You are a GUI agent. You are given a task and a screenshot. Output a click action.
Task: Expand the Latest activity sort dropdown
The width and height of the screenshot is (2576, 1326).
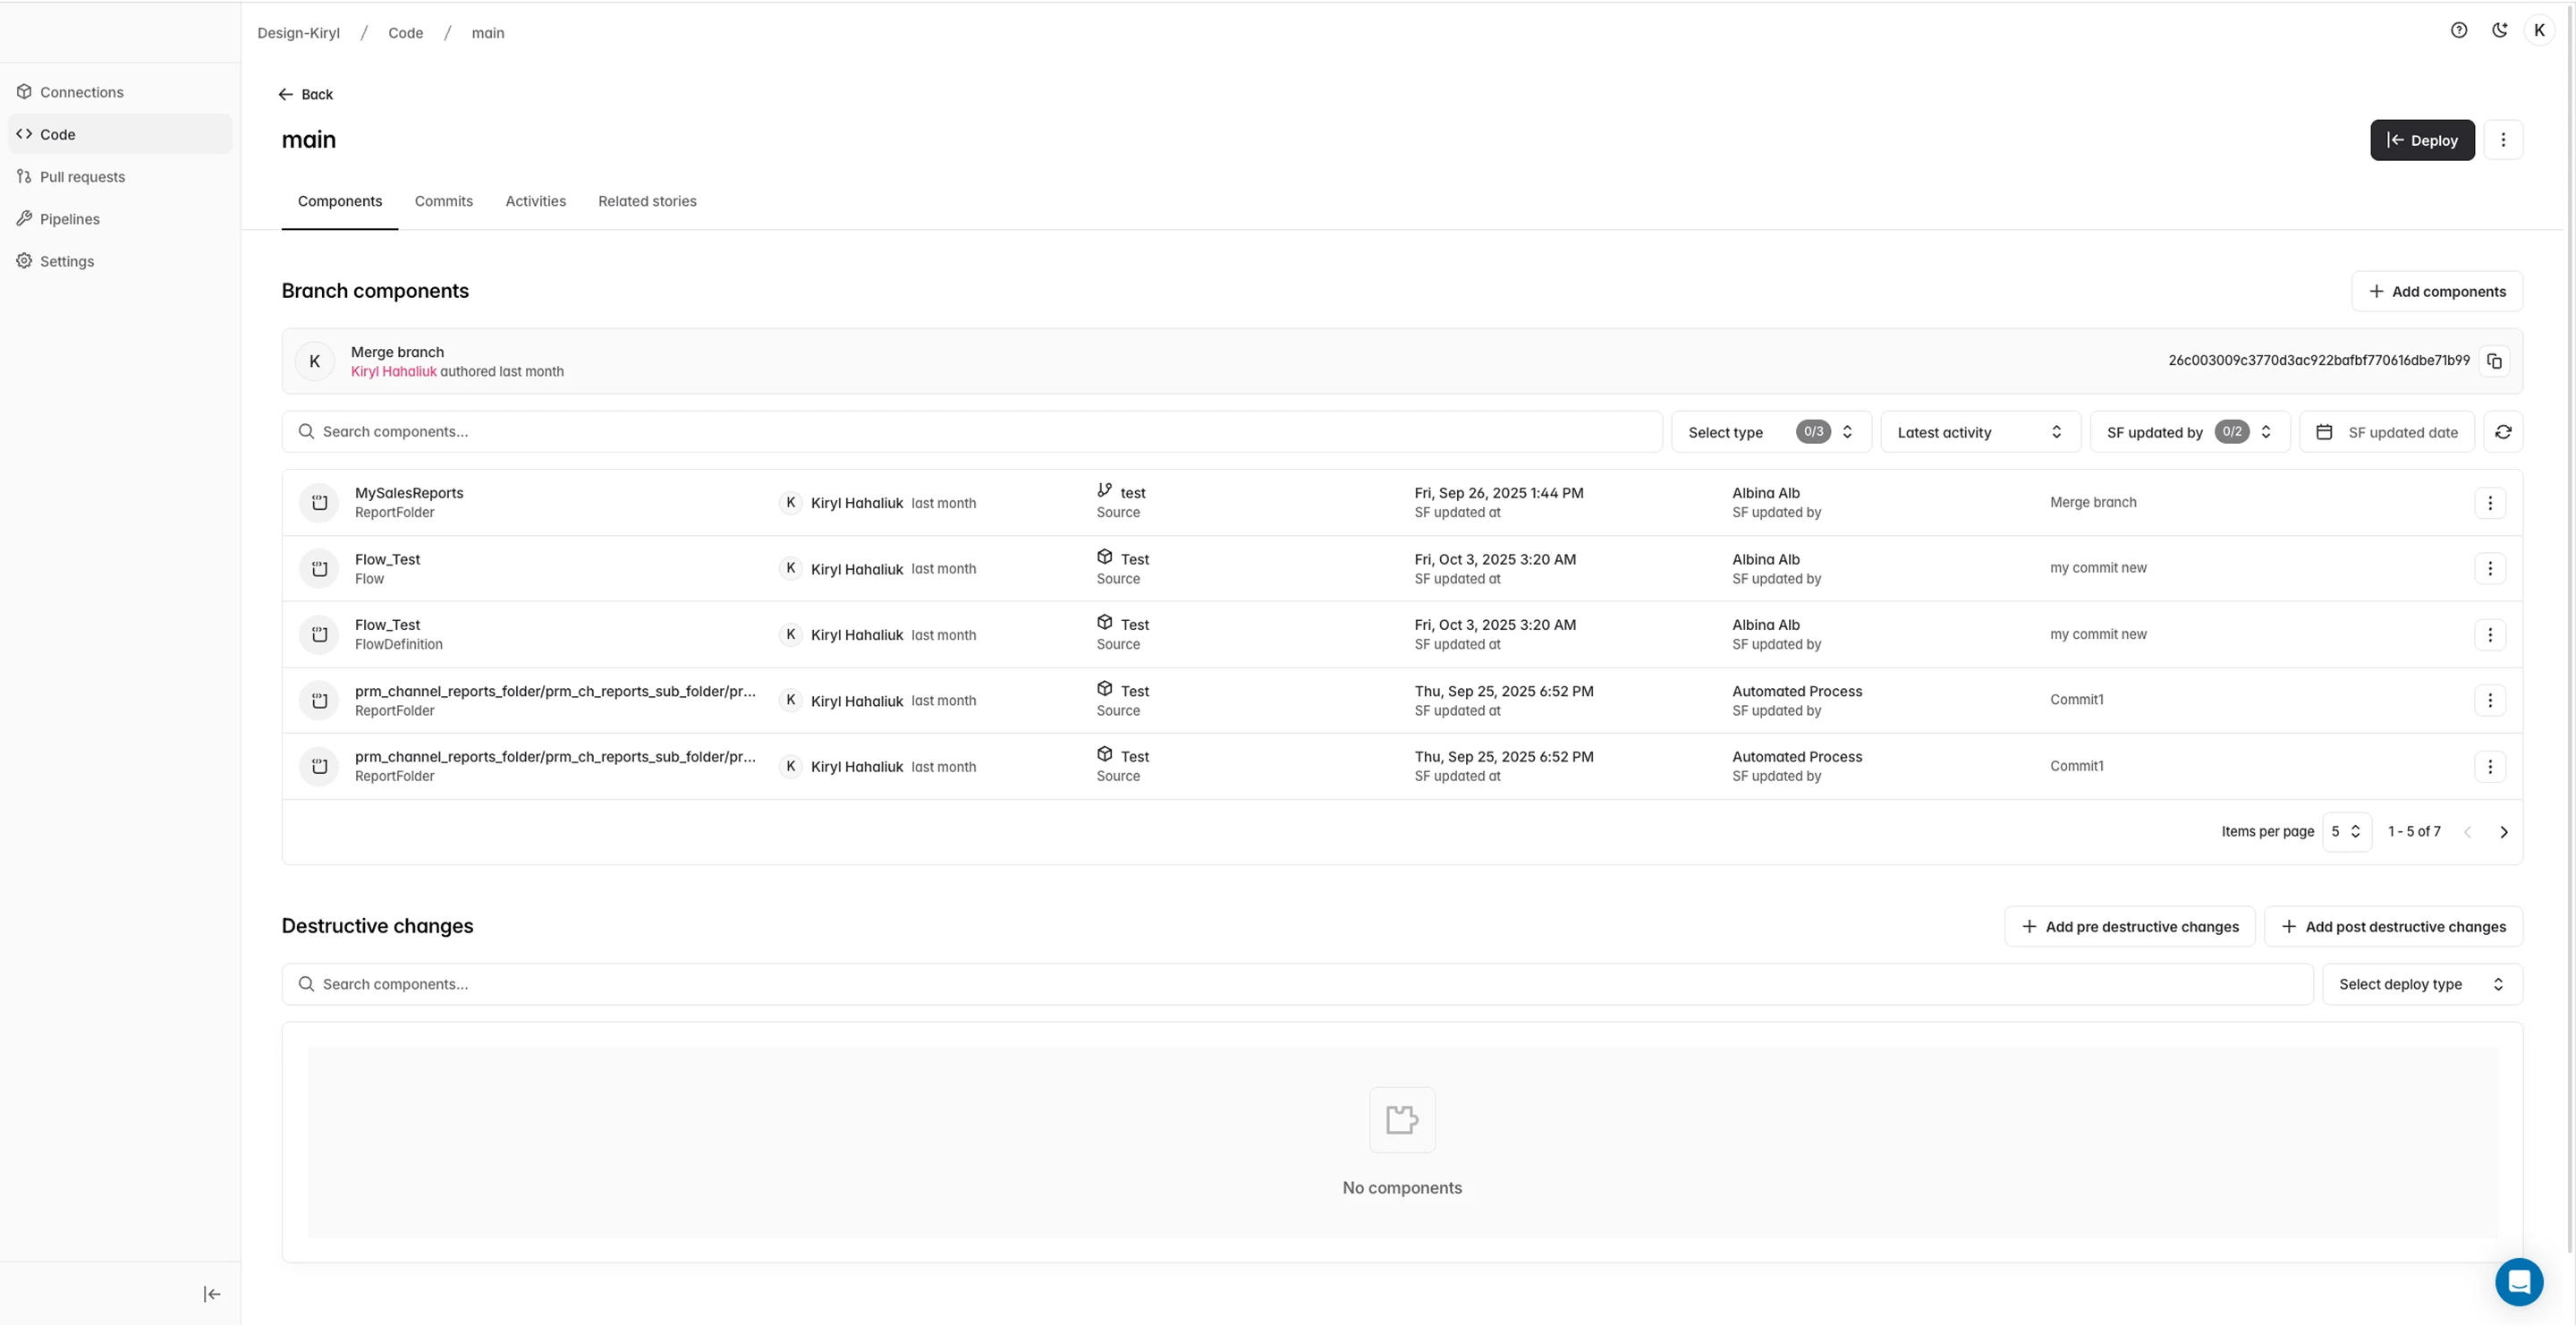(1979, 432)
